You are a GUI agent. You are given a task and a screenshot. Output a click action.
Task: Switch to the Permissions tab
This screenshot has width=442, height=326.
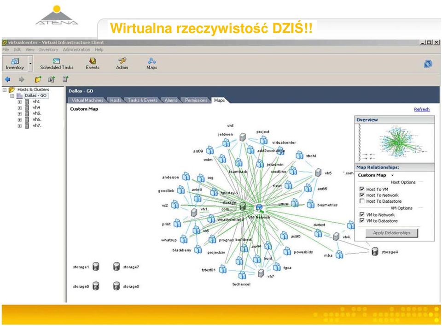196,100
